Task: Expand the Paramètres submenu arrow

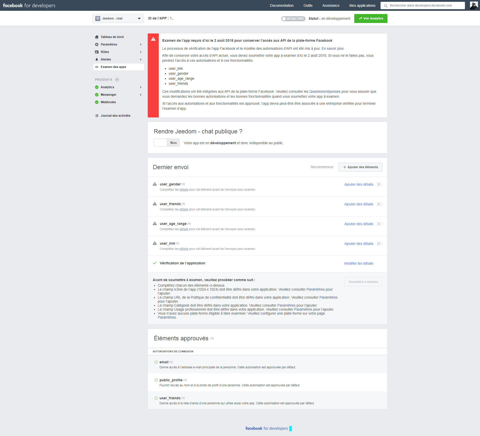Action: [141, 44]
